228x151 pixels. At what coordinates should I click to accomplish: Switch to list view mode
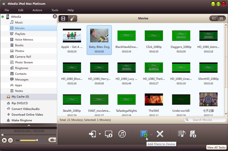click(x=214, y=18)
